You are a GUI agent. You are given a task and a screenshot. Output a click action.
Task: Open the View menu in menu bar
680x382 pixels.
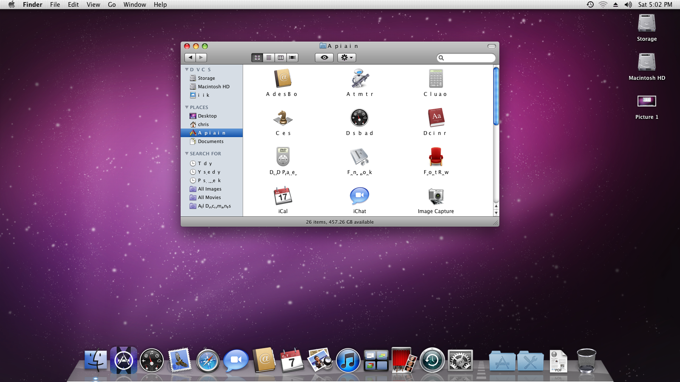(x=93, y=5)
